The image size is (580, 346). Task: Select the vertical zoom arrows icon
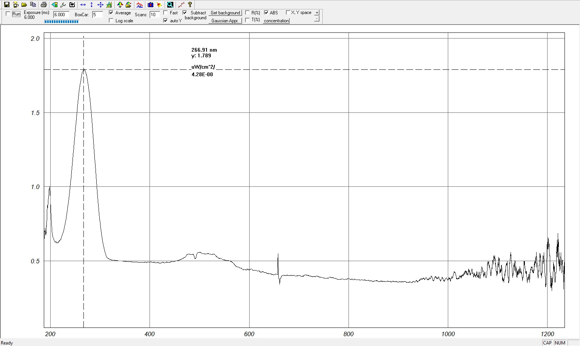91,5
